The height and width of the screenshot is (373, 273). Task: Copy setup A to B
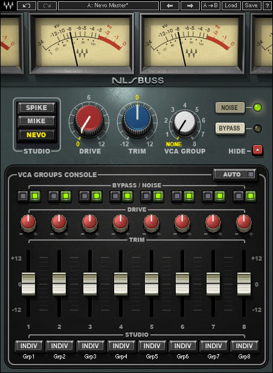coord(211,5)
